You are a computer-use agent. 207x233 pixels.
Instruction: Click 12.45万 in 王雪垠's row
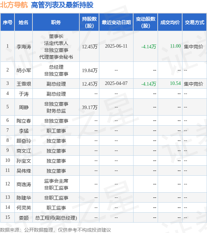tap(90, 84)
